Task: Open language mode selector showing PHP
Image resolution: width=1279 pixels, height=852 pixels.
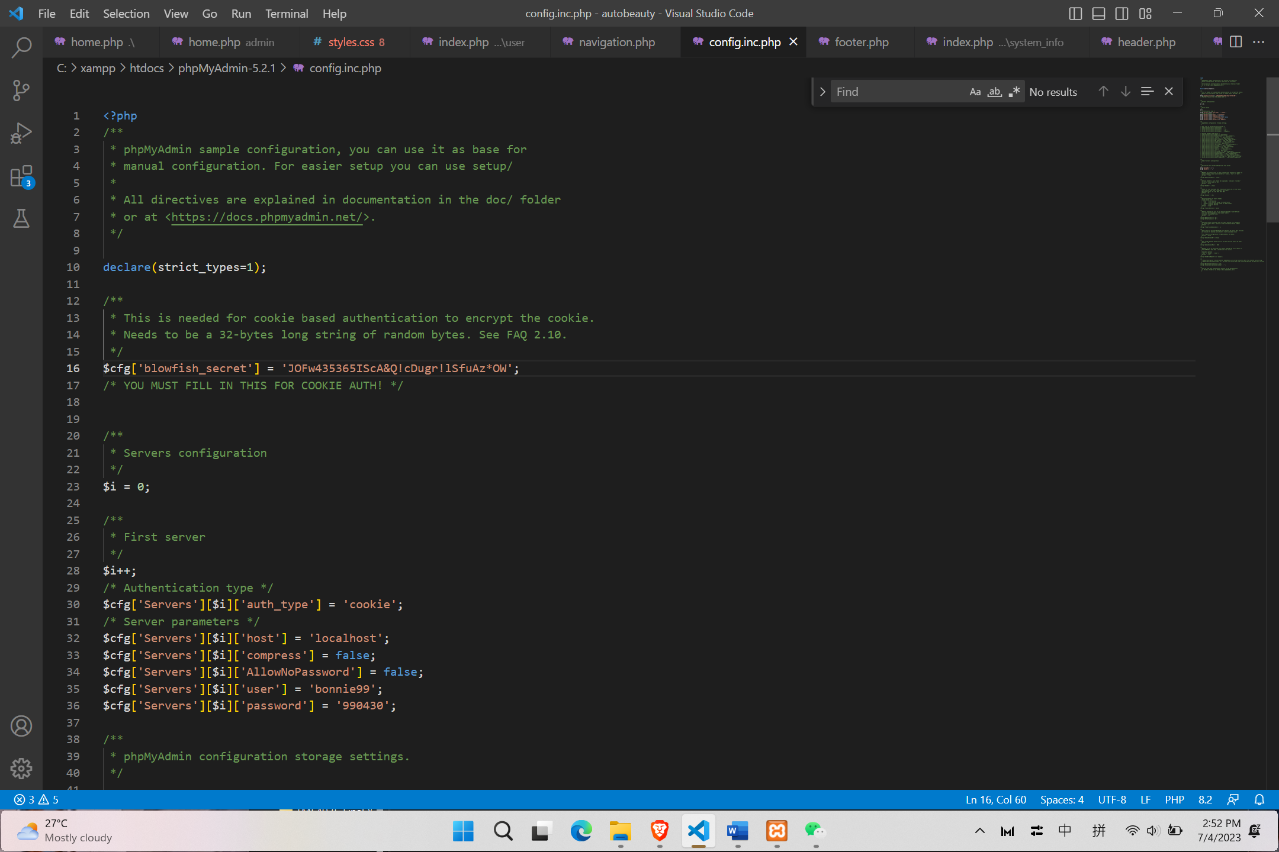Action: click(1174, 800)
